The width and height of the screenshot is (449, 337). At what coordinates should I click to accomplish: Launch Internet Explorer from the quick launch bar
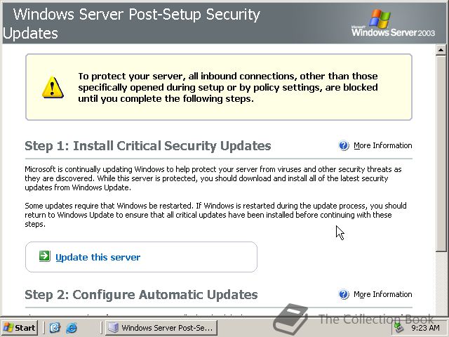[72, 328]
